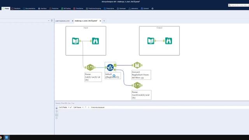Open the Predictive Grouping palette tab

click(93, 9)
